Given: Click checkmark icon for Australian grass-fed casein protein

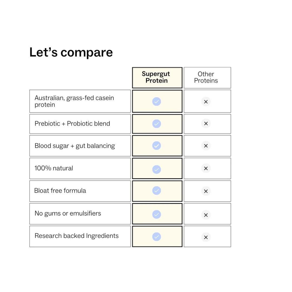Looking at the screenshot, I should click(x=157, y=101).
